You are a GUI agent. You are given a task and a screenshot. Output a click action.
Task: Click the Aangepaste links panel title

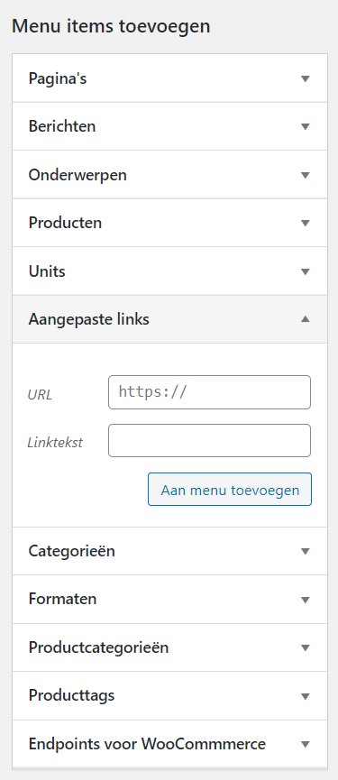pos(89,319)
